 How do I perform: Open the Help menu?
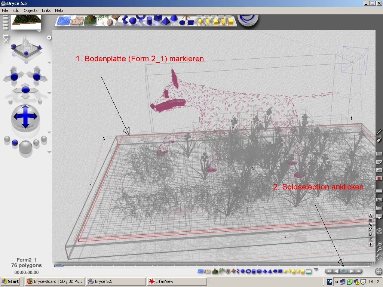[59, 10]
